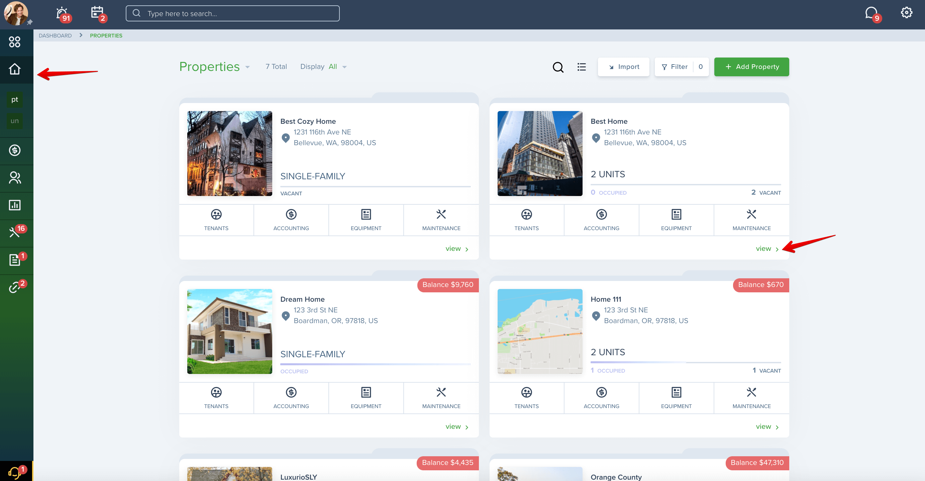The width and height of the screenshot is (925, 481).
Task: View Best Cozy Home details
Action: coord(457,249)
